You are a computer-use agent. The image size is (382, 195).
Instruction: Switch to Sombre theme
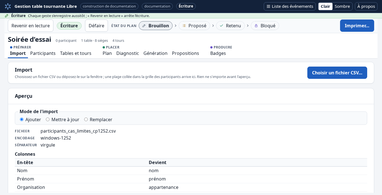[x=342, y=6]
